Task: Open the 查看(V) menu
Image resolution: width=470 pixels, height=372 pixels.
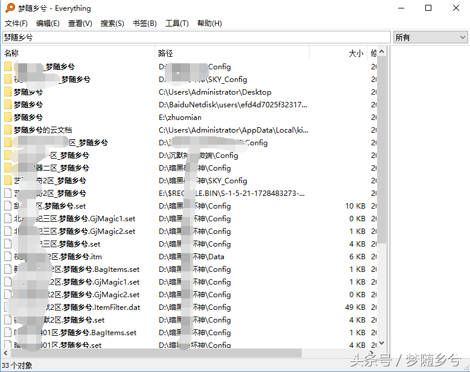Action: coord(80,24)
